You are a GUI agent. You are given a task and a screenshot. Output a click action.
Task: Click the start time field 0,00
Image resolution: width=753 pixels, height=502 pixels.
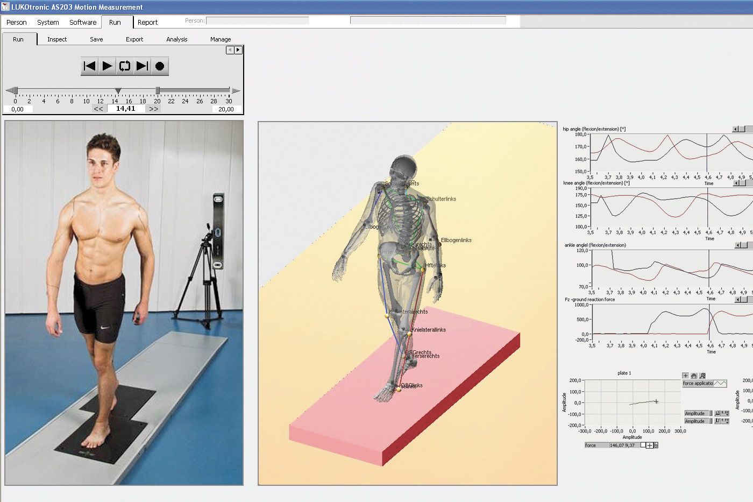coord(18,109)
